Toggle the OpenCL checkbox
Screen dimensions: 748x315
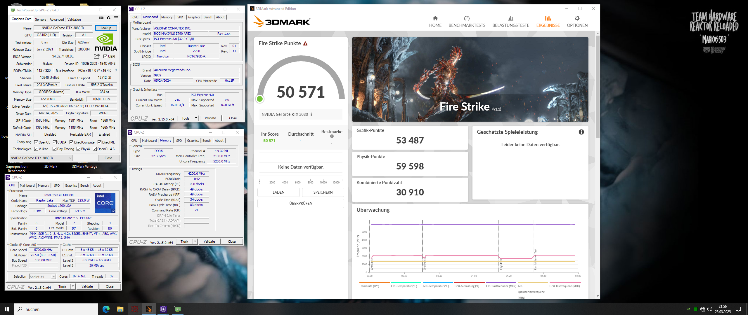36,142
